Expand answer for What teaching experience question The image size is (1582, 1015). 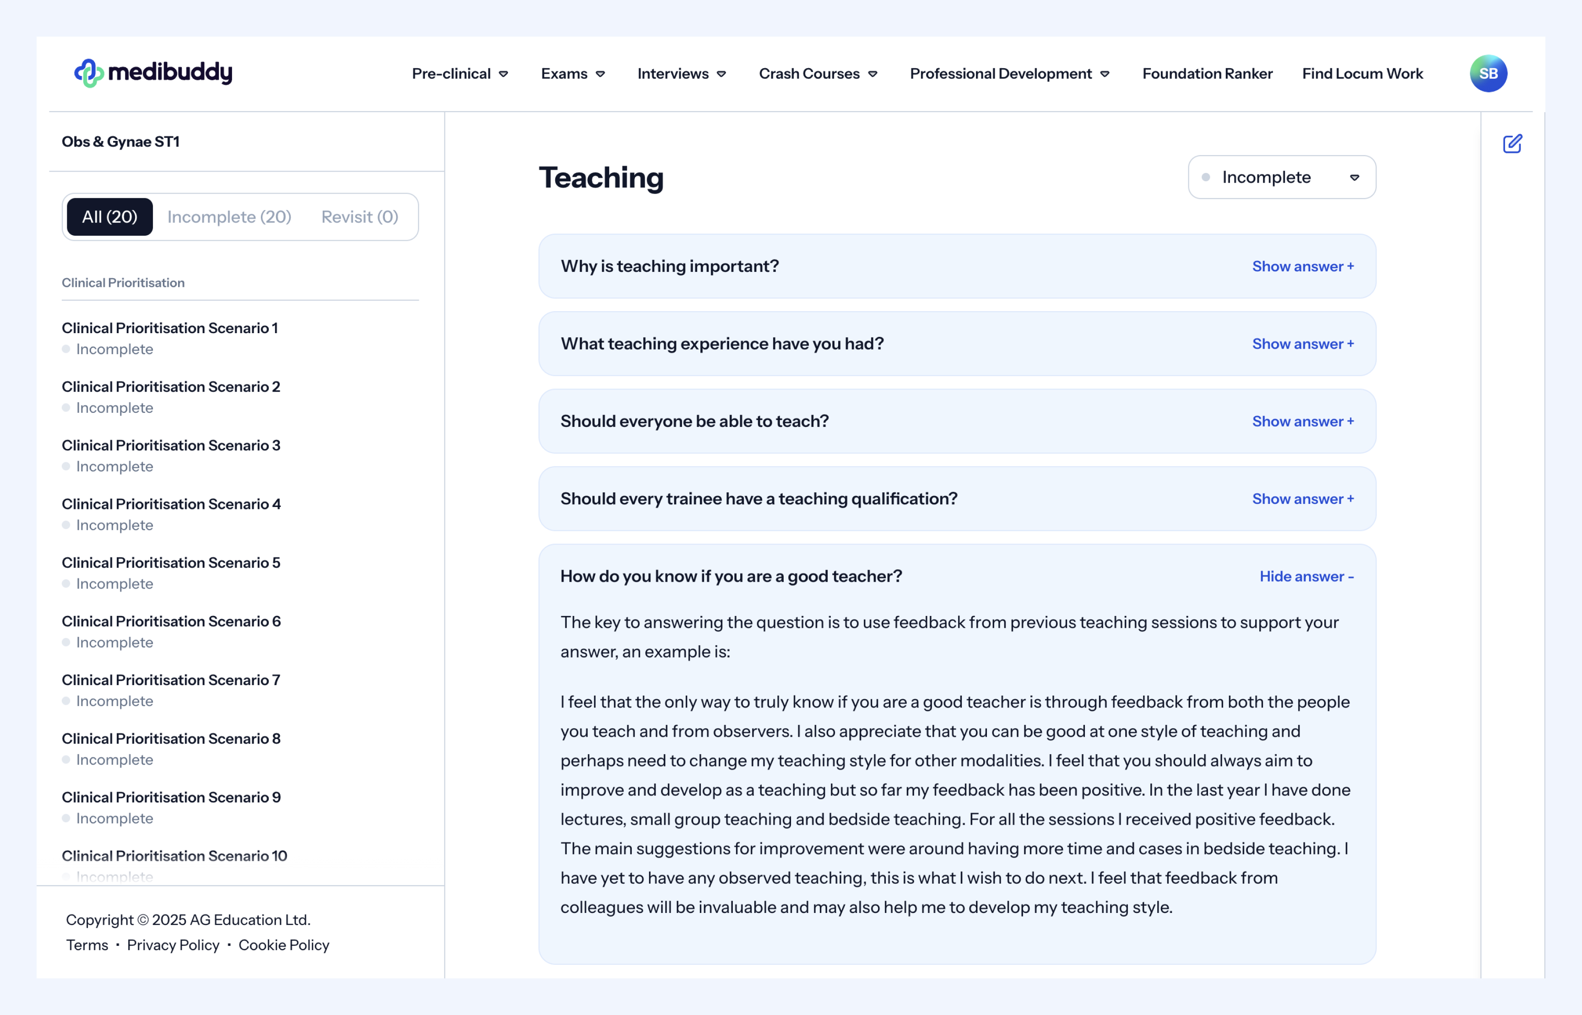[x=1302, y=344]
